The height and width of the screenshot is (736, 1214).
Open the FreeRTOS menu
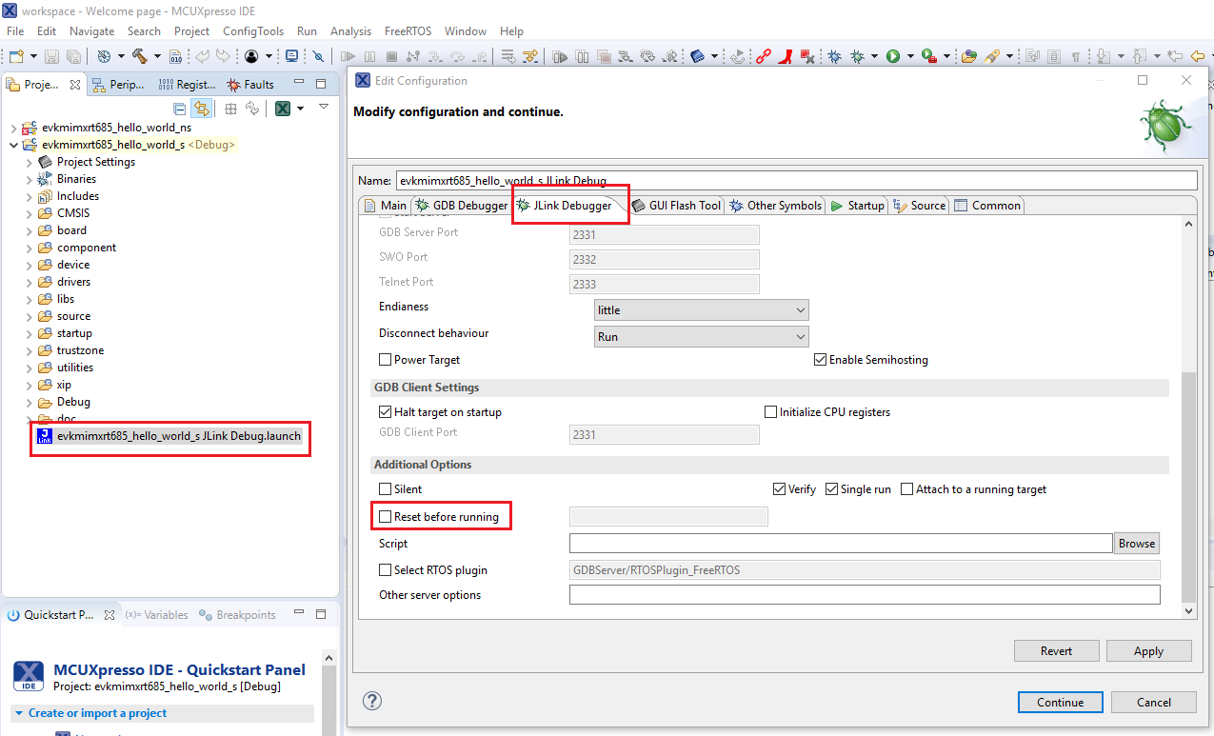[x=408, y=31]
